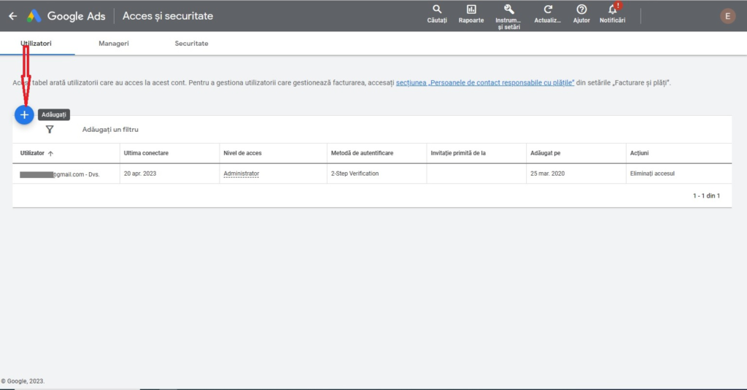Click the Adăugat pe column header
747x390 pixels.
pos(546,153)
